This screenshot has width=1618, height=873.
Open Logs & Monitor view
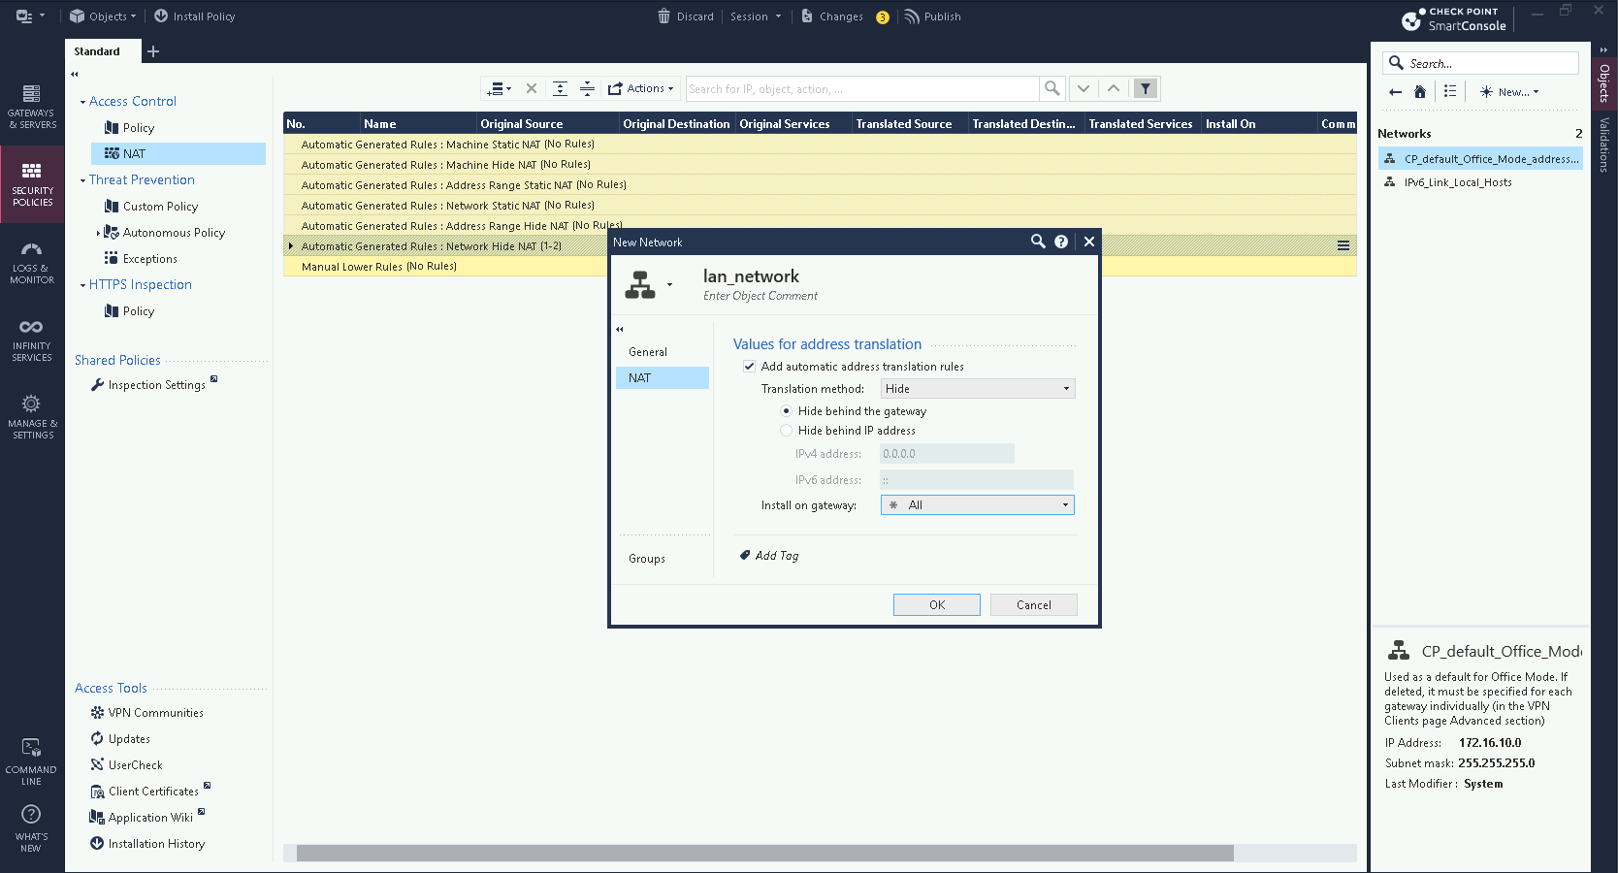coord(32,262)
